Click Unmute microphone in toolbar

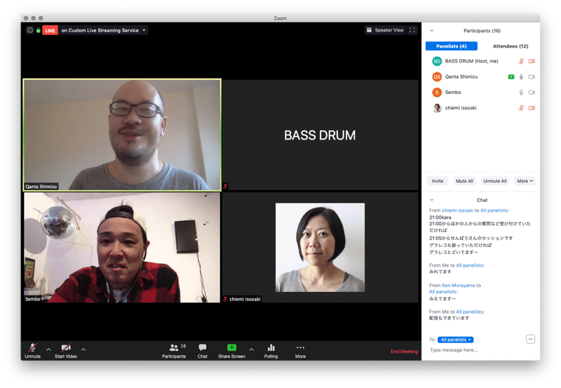32,351
